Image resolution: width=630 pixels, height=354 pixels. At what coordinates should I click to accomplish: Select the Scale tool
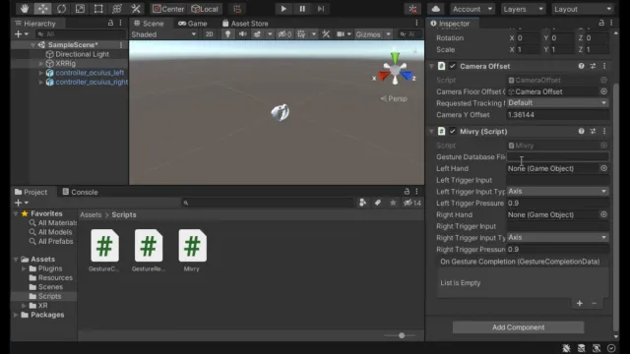(x=80, y=9)
